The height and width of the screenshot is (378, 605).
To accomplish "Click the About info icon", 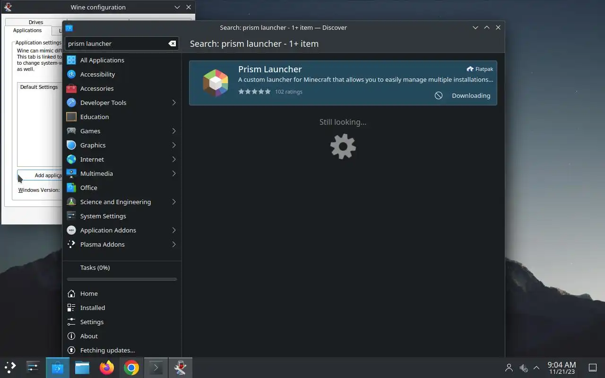I will pos(71,336).
